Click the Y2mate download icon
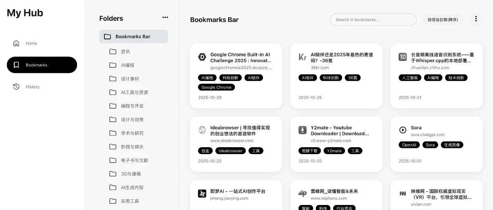The width and height of the screenshot is (493, 210). [302, 130]
